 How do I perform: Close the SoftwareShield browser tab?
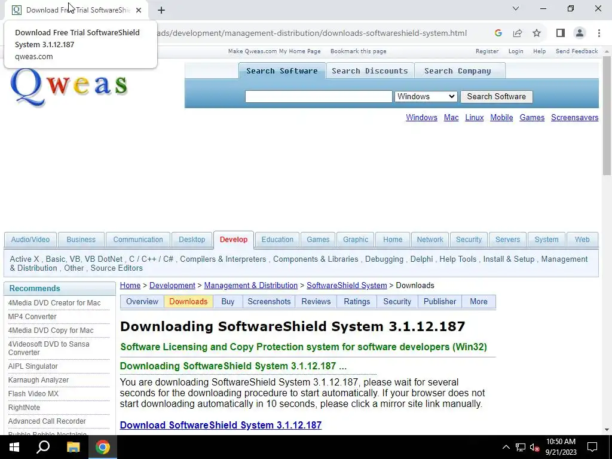pos(139,10)
